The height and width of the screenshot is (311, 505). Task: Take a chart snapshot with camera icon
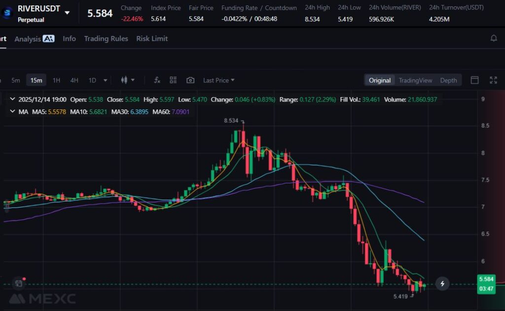(190, 80)
